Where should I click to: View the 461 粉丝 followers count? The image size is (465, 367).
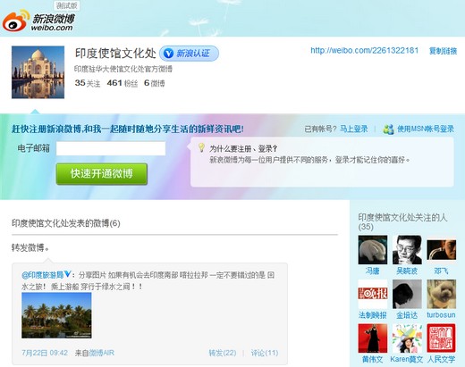[x=123, y=83]
